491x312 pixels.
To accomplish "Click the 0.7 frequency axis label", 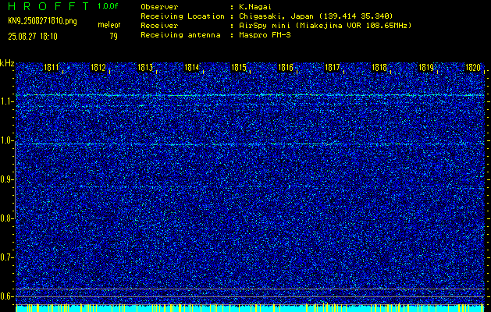I will (6, 257).
